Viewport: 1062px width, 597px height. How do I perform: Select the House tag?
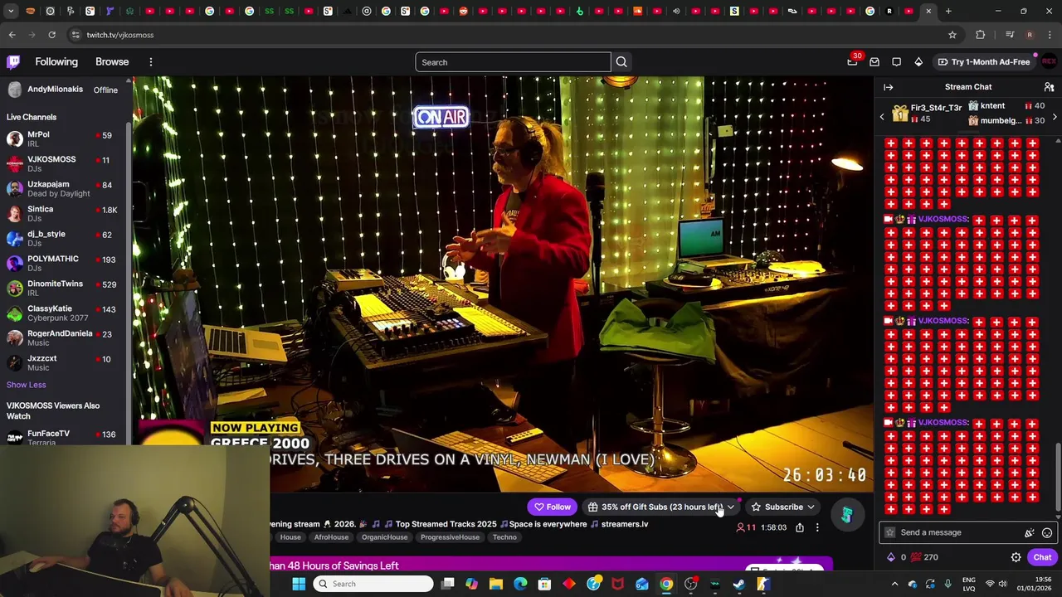[290, 537]
